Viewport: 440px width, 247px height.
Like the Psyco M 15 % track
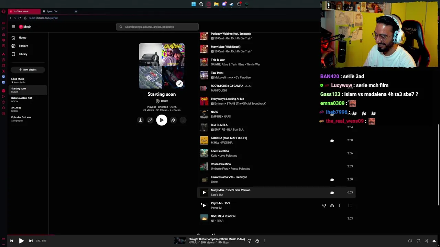[x=332, y=205]
